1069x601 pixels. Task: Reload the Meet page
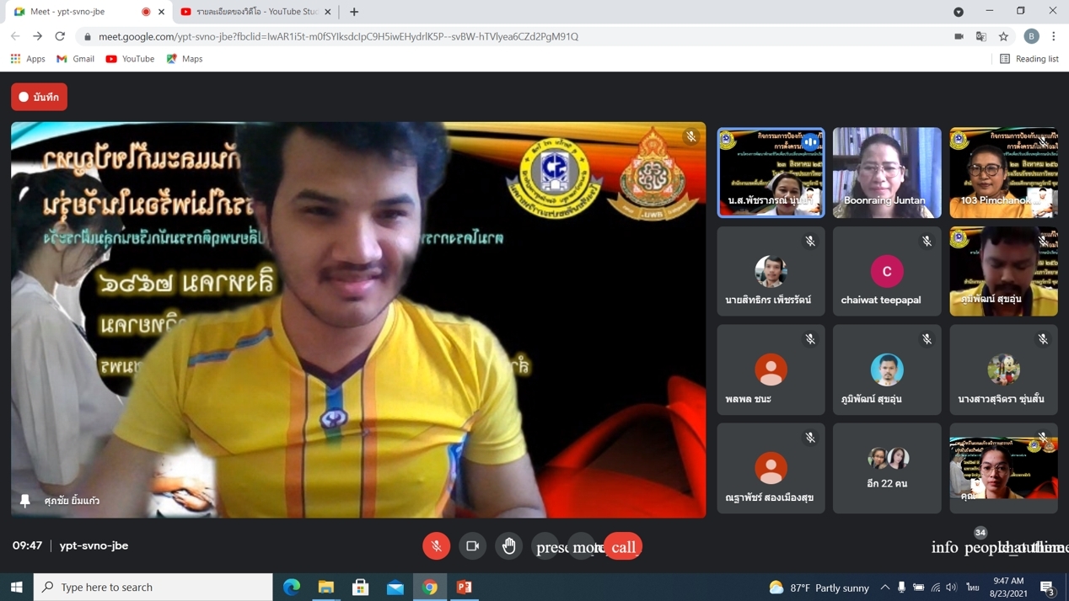(60, 36)
